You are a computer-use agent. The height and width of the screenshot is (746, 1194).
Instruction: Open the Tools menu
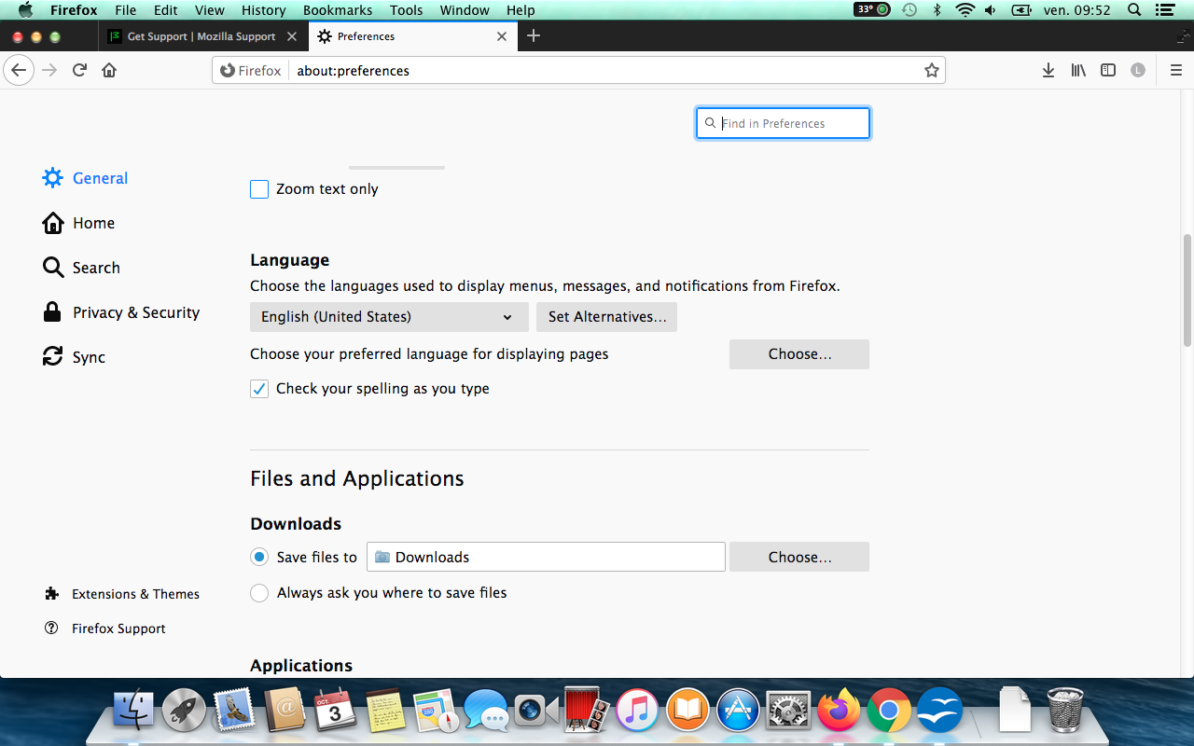click(x=407, y=10)
